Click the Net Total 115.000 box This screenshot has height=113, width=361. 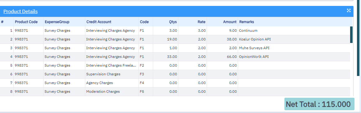tap(319, 104)
